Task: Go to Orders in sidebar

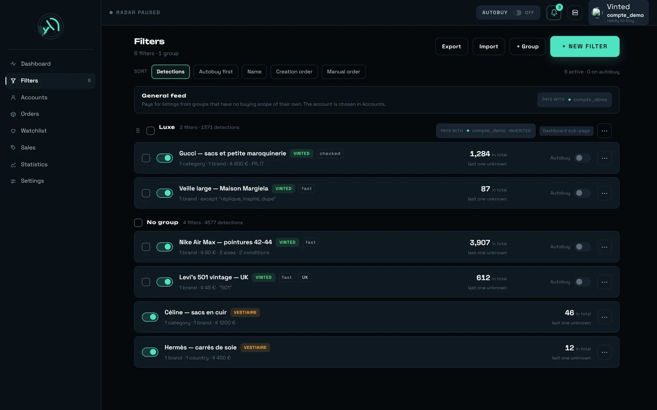Action: (x=50, y=114)
